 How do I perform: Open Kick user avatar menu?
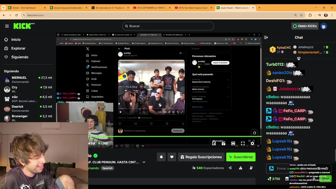coord(324,26)
